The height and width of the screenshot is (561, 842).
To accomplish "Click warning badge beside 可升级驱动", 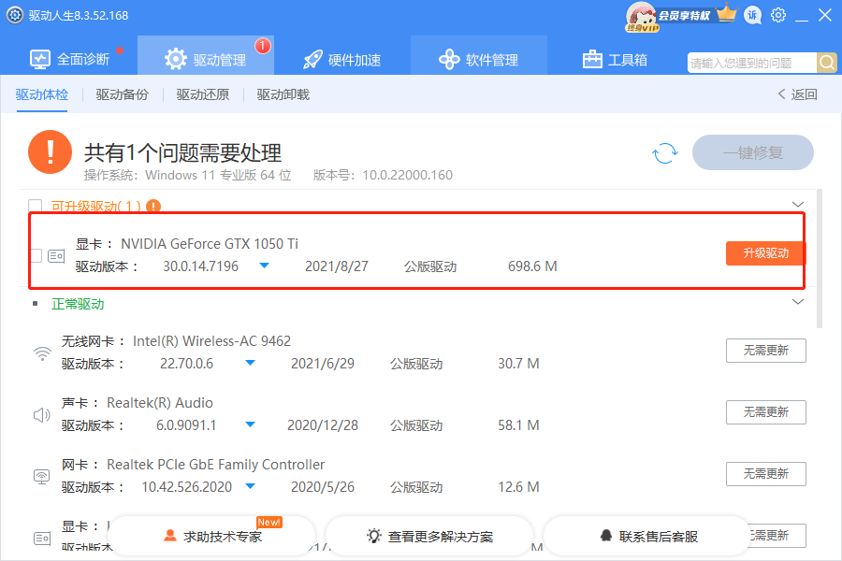I will point(153,206).
